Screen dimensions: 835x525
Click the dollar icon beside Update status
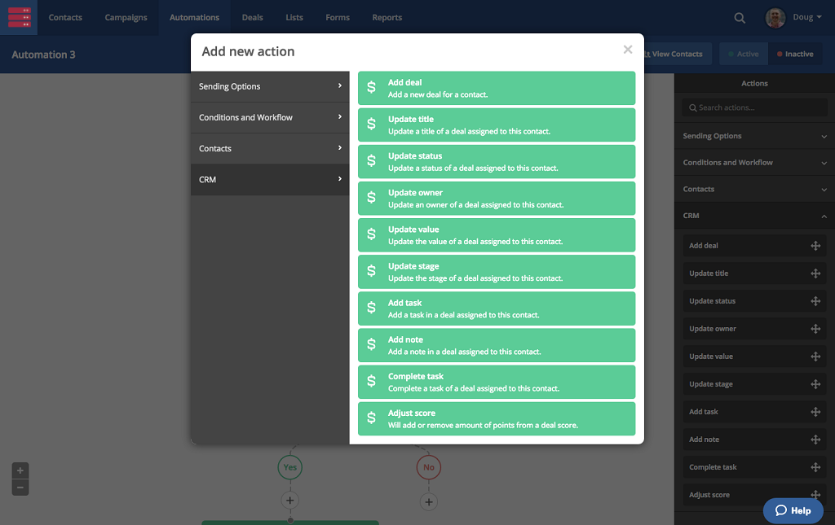372,161
